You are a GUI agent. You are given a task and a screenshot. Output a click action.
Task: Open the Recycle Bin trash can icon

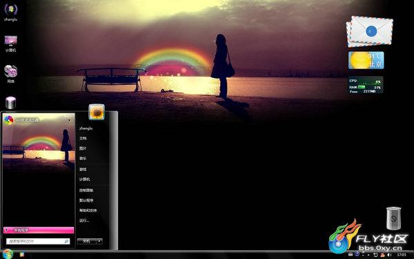point(393,218)
